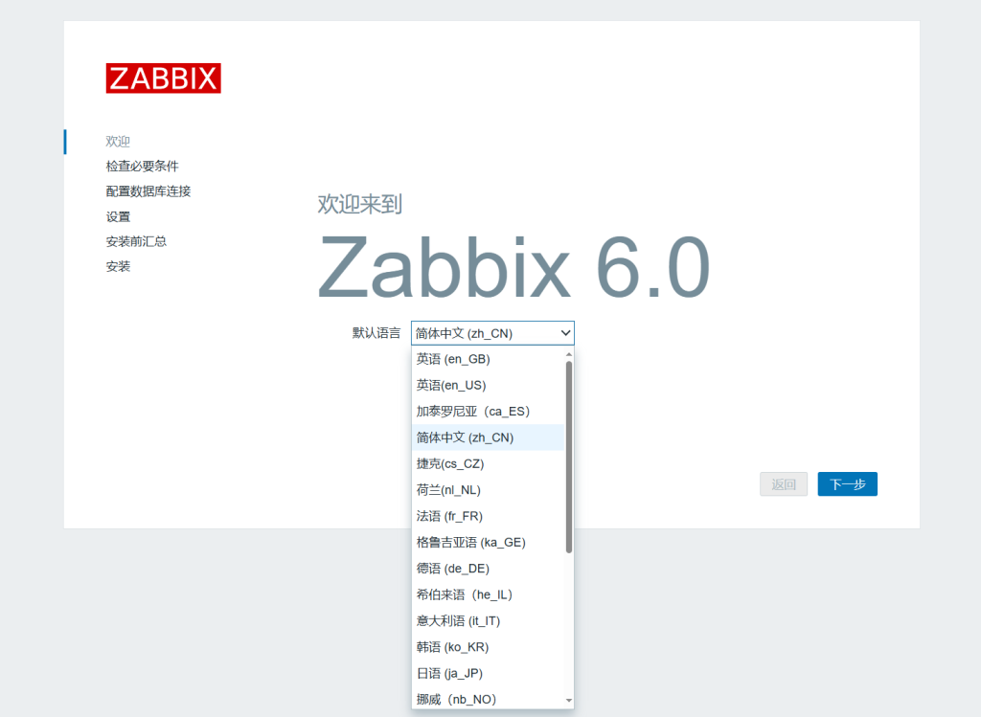The image size is (981, 717).
Task: Select 日语 (ja_JP) language option
Action: (x=488, y=674)
